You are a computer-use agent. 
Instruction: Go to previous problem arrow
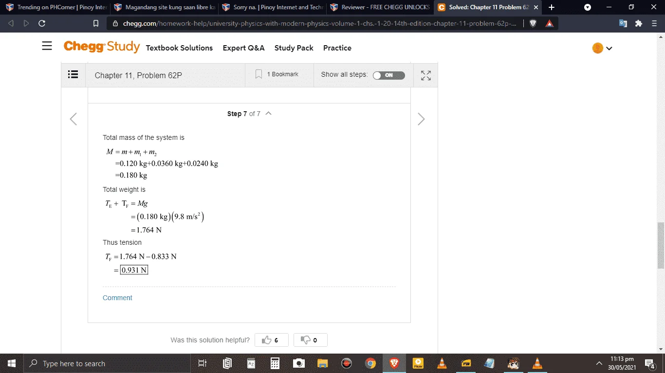tap(74, 119)
